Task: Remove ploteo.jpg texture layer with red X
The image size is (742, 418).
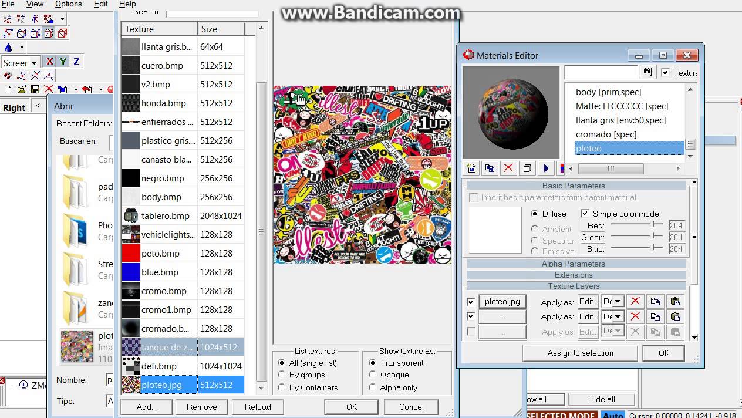Action: [x=635, y=301]
